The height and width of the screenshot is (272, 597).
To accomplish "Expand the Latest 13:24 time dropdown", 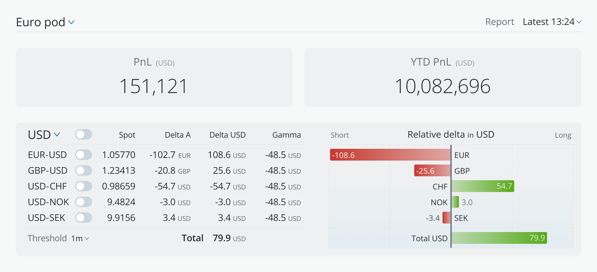I will point(552,22).
